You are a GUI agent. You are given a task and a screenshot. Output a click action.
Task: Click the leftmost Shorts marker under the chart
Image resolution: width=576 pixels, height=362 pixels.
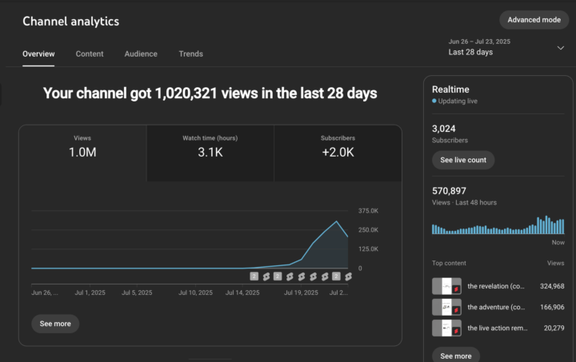(x=266, y=276)
